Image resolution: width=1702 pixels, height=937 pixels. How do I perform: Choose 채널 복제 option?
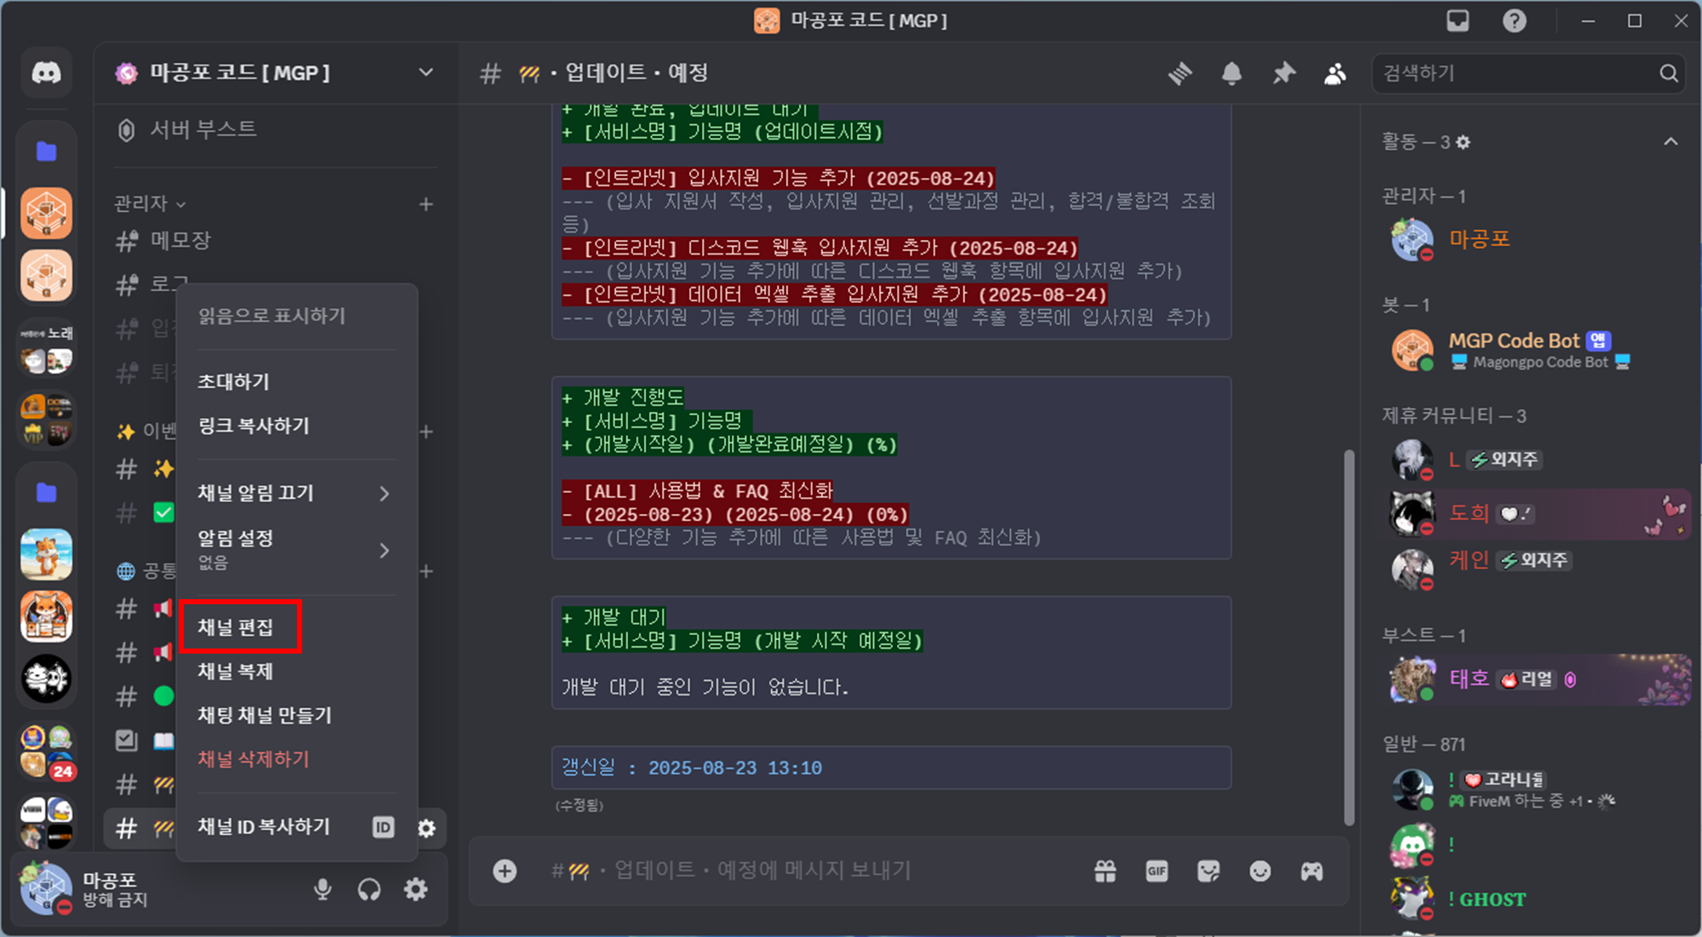pos(296,671)
